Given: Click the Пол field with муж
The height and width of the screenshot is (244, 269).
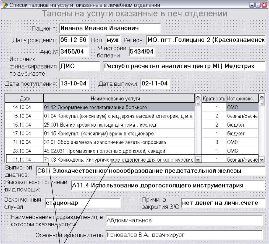Looking at the screenshot, I should [113, 40].
